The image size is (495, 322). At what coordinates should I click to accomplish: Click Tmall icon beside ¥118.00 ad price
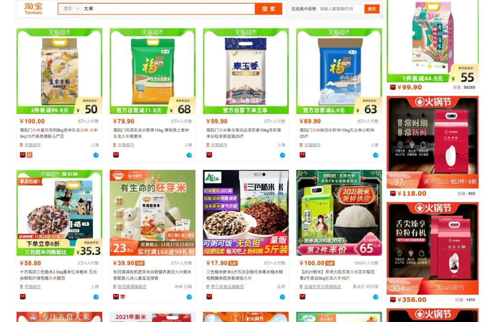click(x=393, y=193)
